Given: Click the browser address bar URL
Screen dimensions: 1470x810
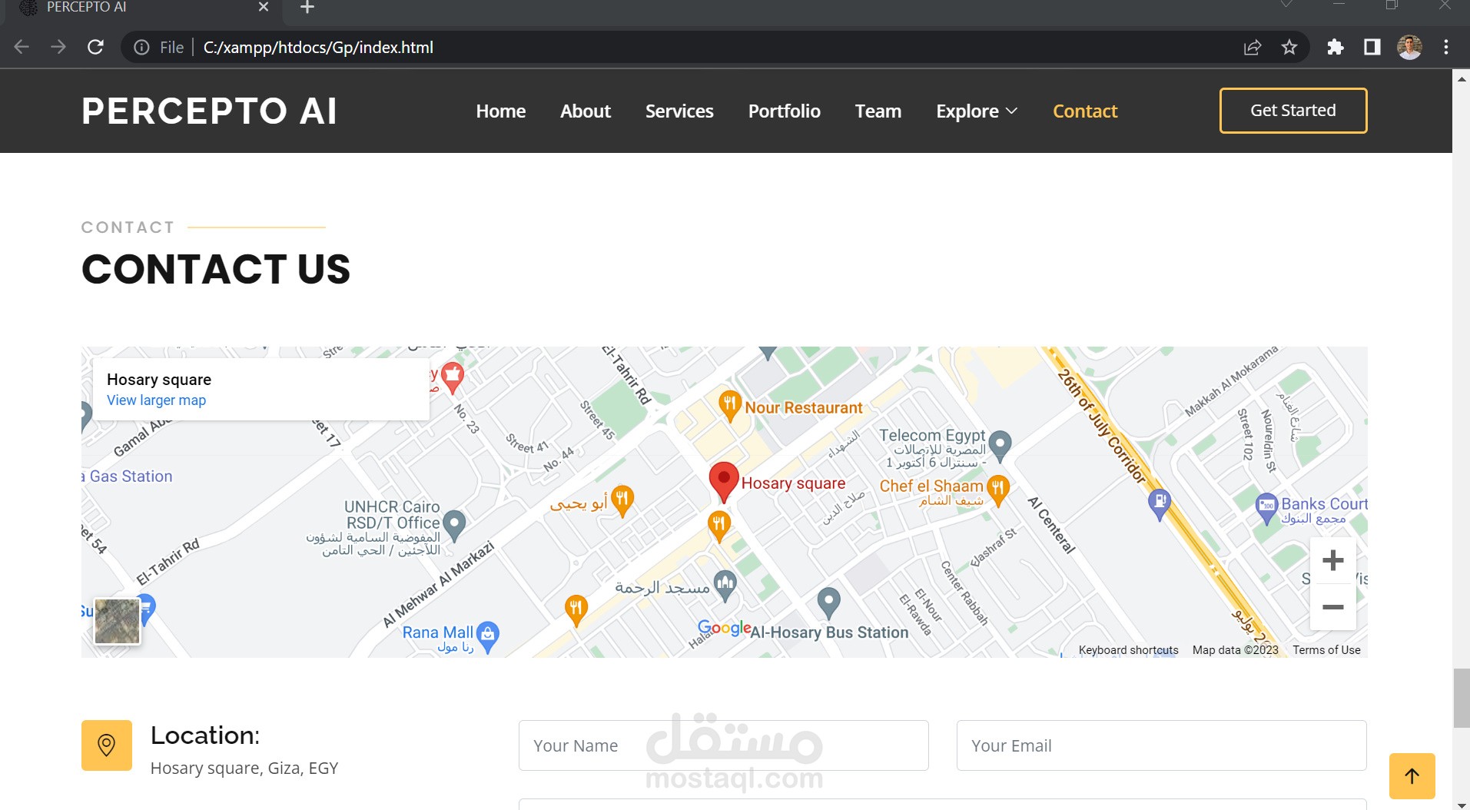Looking at the screenshot, I should pos(318,48).
